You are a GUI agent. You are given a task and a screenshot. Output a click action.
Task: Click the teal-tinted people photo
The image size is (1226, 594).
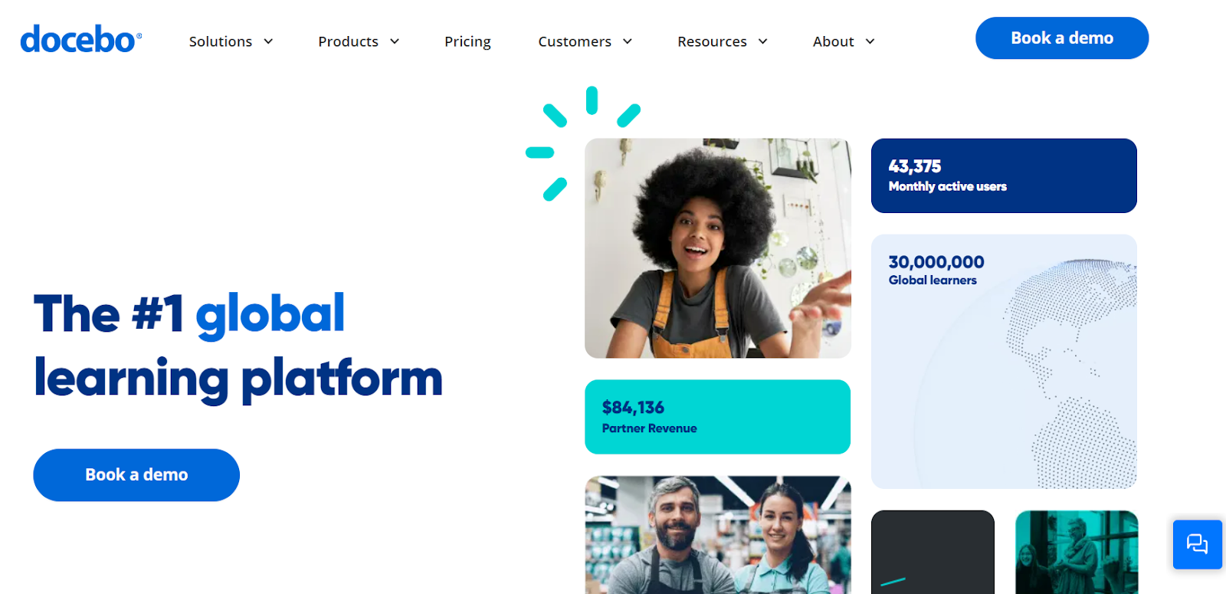1077,552
